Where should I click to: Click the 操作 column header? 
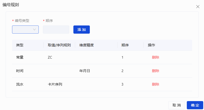[151, 45]
